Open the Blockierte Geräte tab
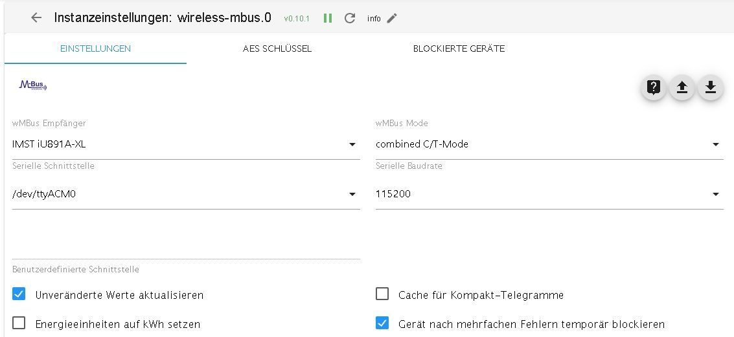Viewport: 734px width, 337px height. point(459,49)
